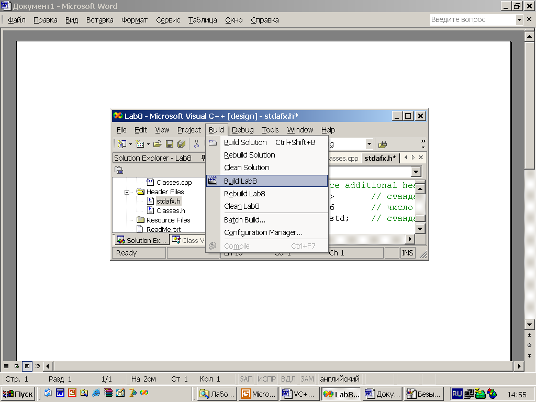536x402 pixels.
Task: Click the Build Solution icon in menu
Action: [213, 142]
